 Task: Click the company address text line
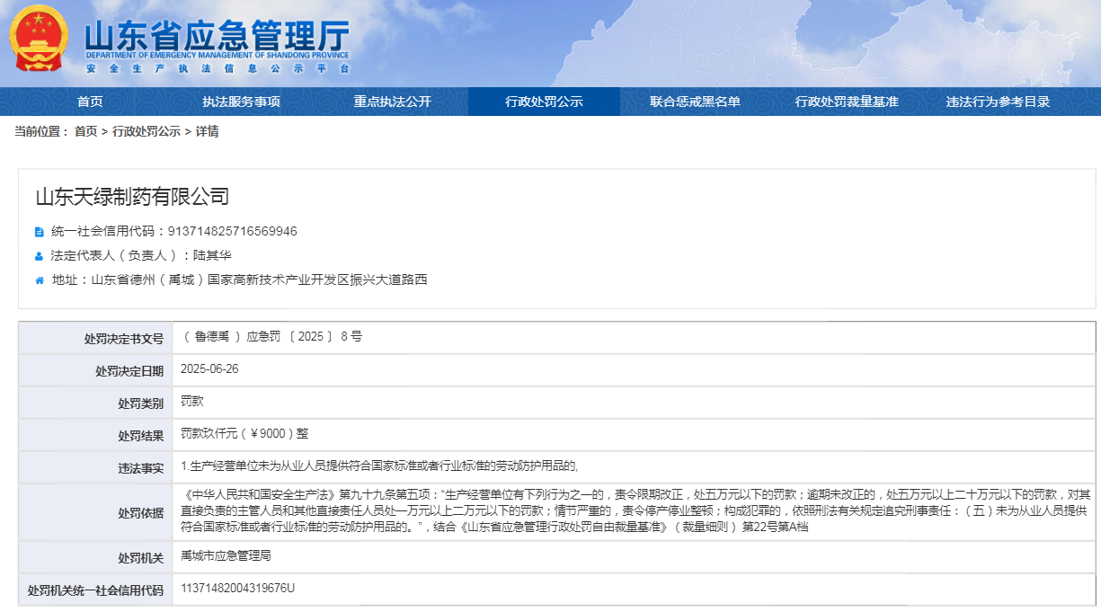click(x=239, y=280)
